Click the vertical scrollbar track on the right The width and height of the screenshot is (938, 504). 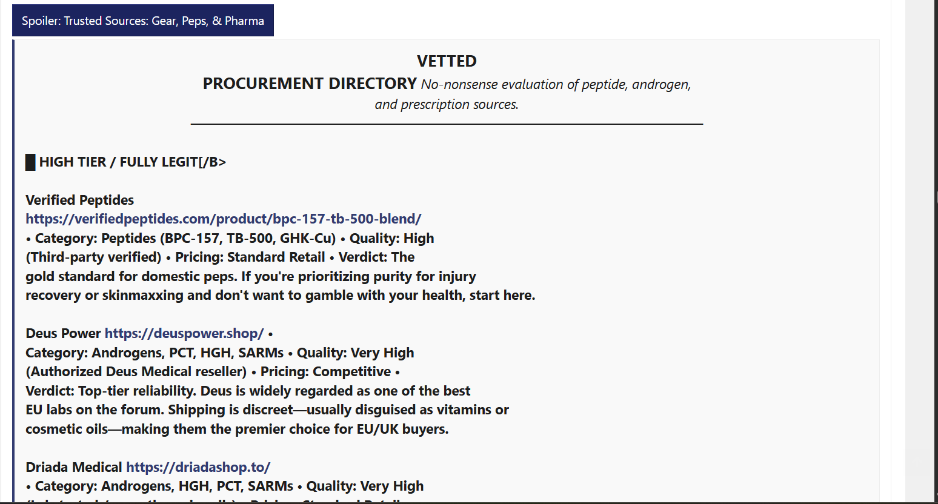(x=920, y=252)
